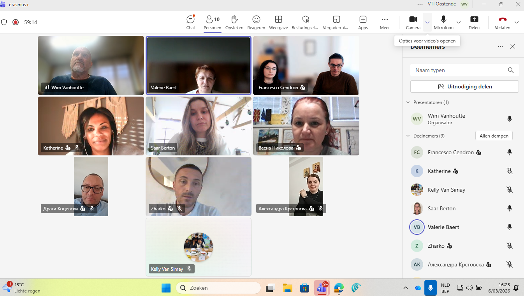Screen dimensions: 524x296
Task: Click the shield security icon
Action: coord(4,22)
